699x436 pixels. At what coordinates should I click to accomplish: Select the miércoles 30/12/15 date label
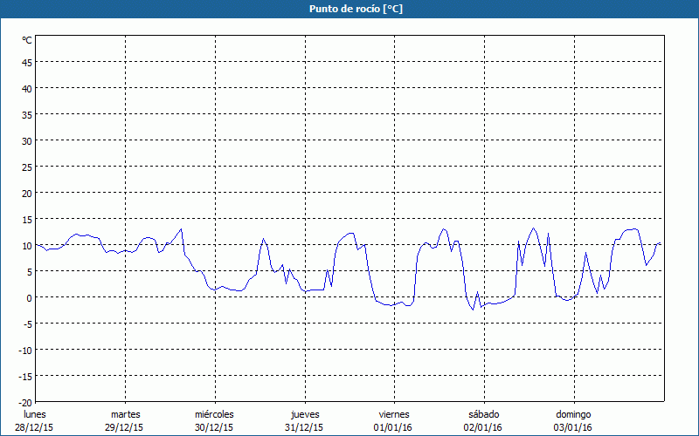pos(214,421)
